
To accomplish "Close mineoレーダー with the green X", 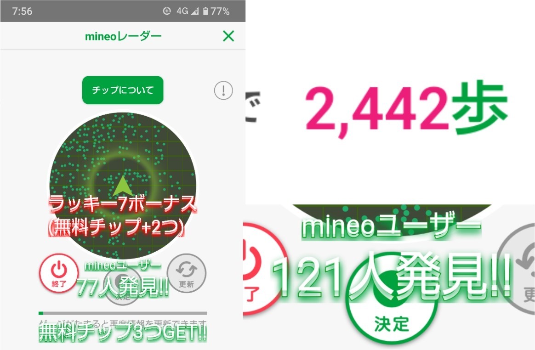I will (228, 36).
